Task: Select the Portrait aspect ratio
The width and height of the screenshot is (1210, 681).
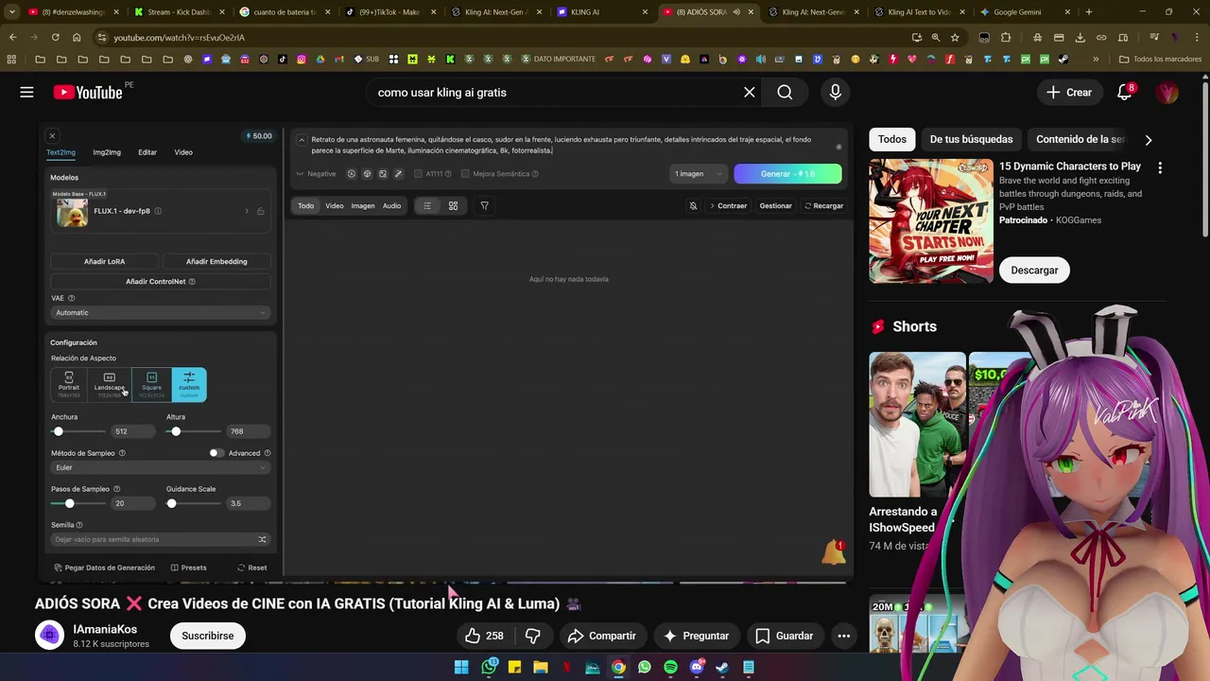Action: coord(69,384)
